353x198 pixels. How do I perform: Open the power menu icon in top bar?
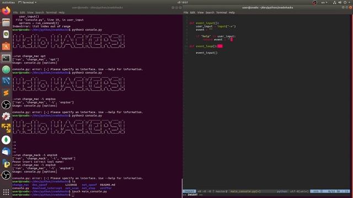coord(345,2)
